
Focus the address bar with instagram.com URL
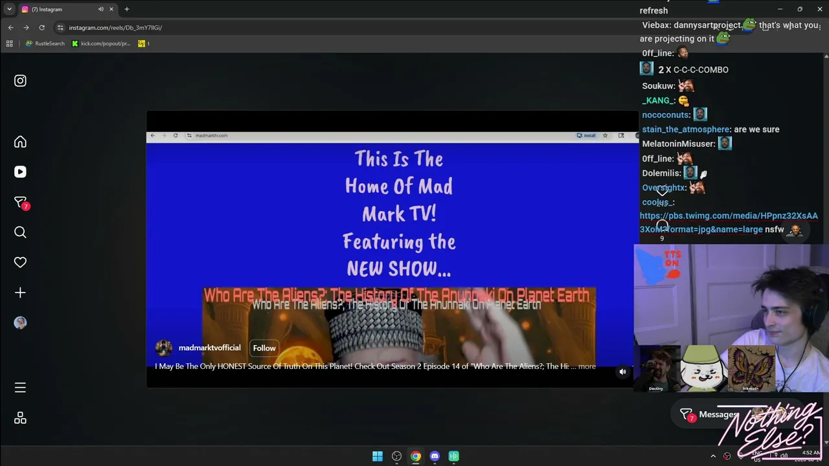[115, 28]
